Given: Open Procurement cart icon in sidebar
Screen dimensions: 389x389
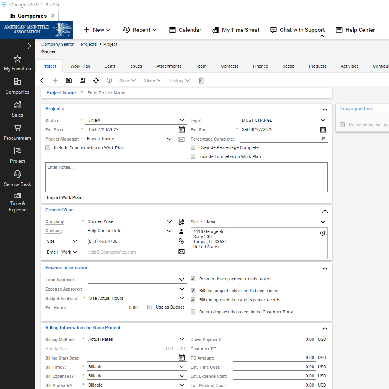Looking at the screenshot, I should [18, 128].
